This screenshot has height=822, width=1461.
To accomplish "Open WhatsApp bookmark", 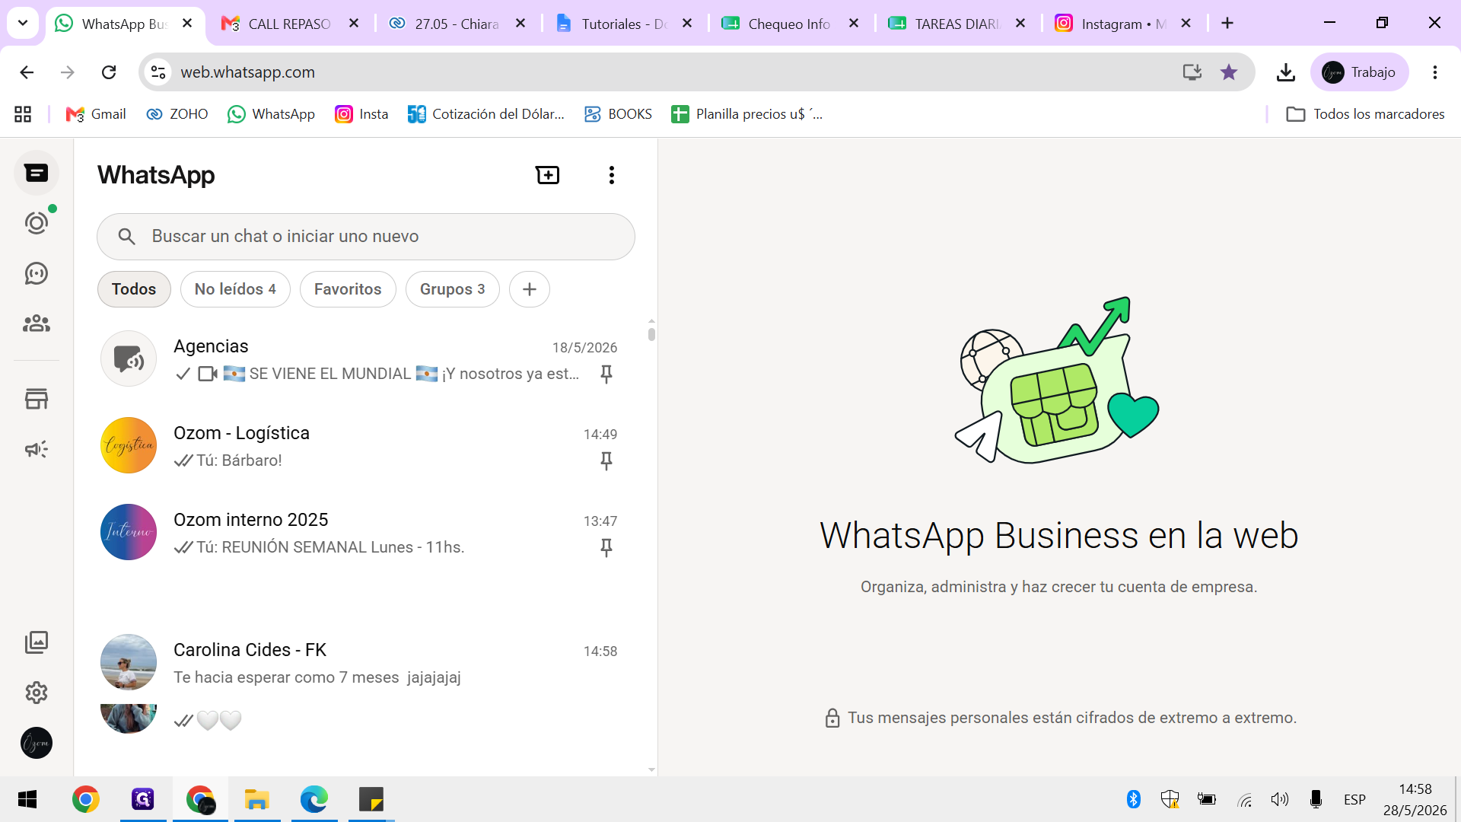I will (x=272, y=114).
